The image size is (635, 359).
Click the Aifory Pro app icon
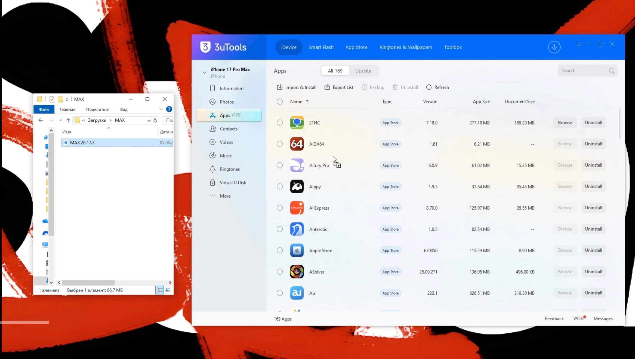click(297, 165)
